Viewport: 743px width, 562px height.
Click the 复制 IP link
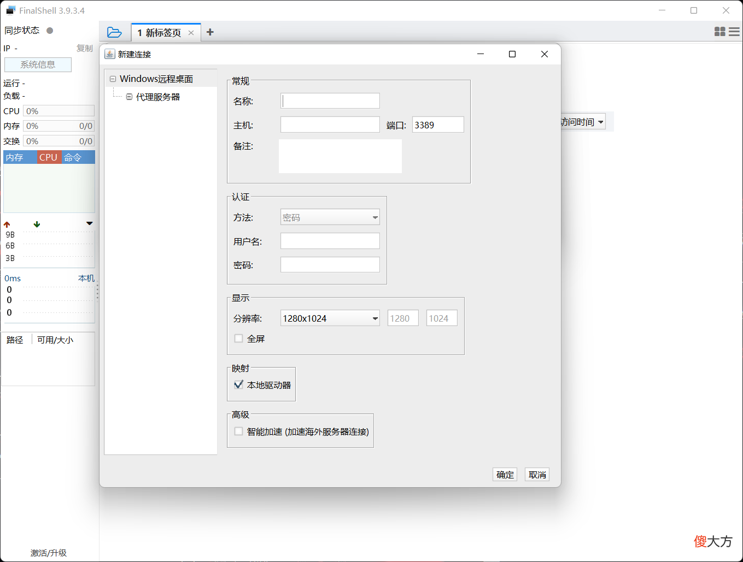[x=85, y=48]
